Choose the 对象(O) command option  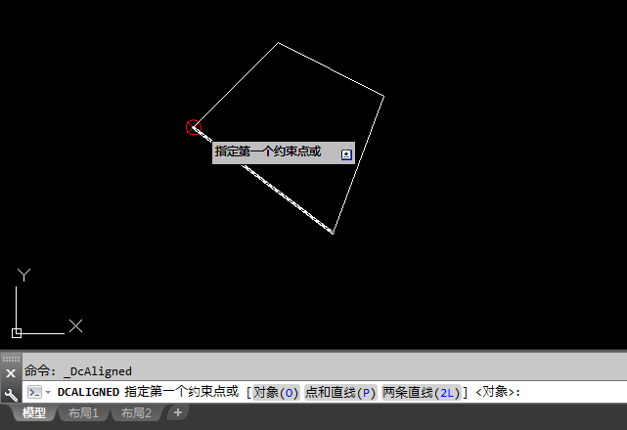276,393
